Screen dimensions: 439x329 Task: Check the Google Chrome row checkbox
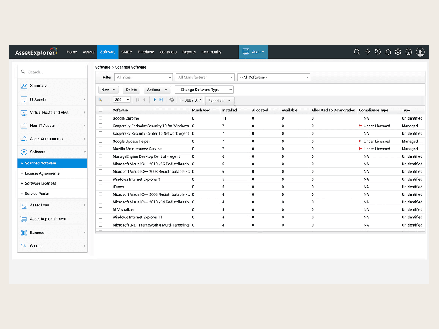(x=100, y=118)
